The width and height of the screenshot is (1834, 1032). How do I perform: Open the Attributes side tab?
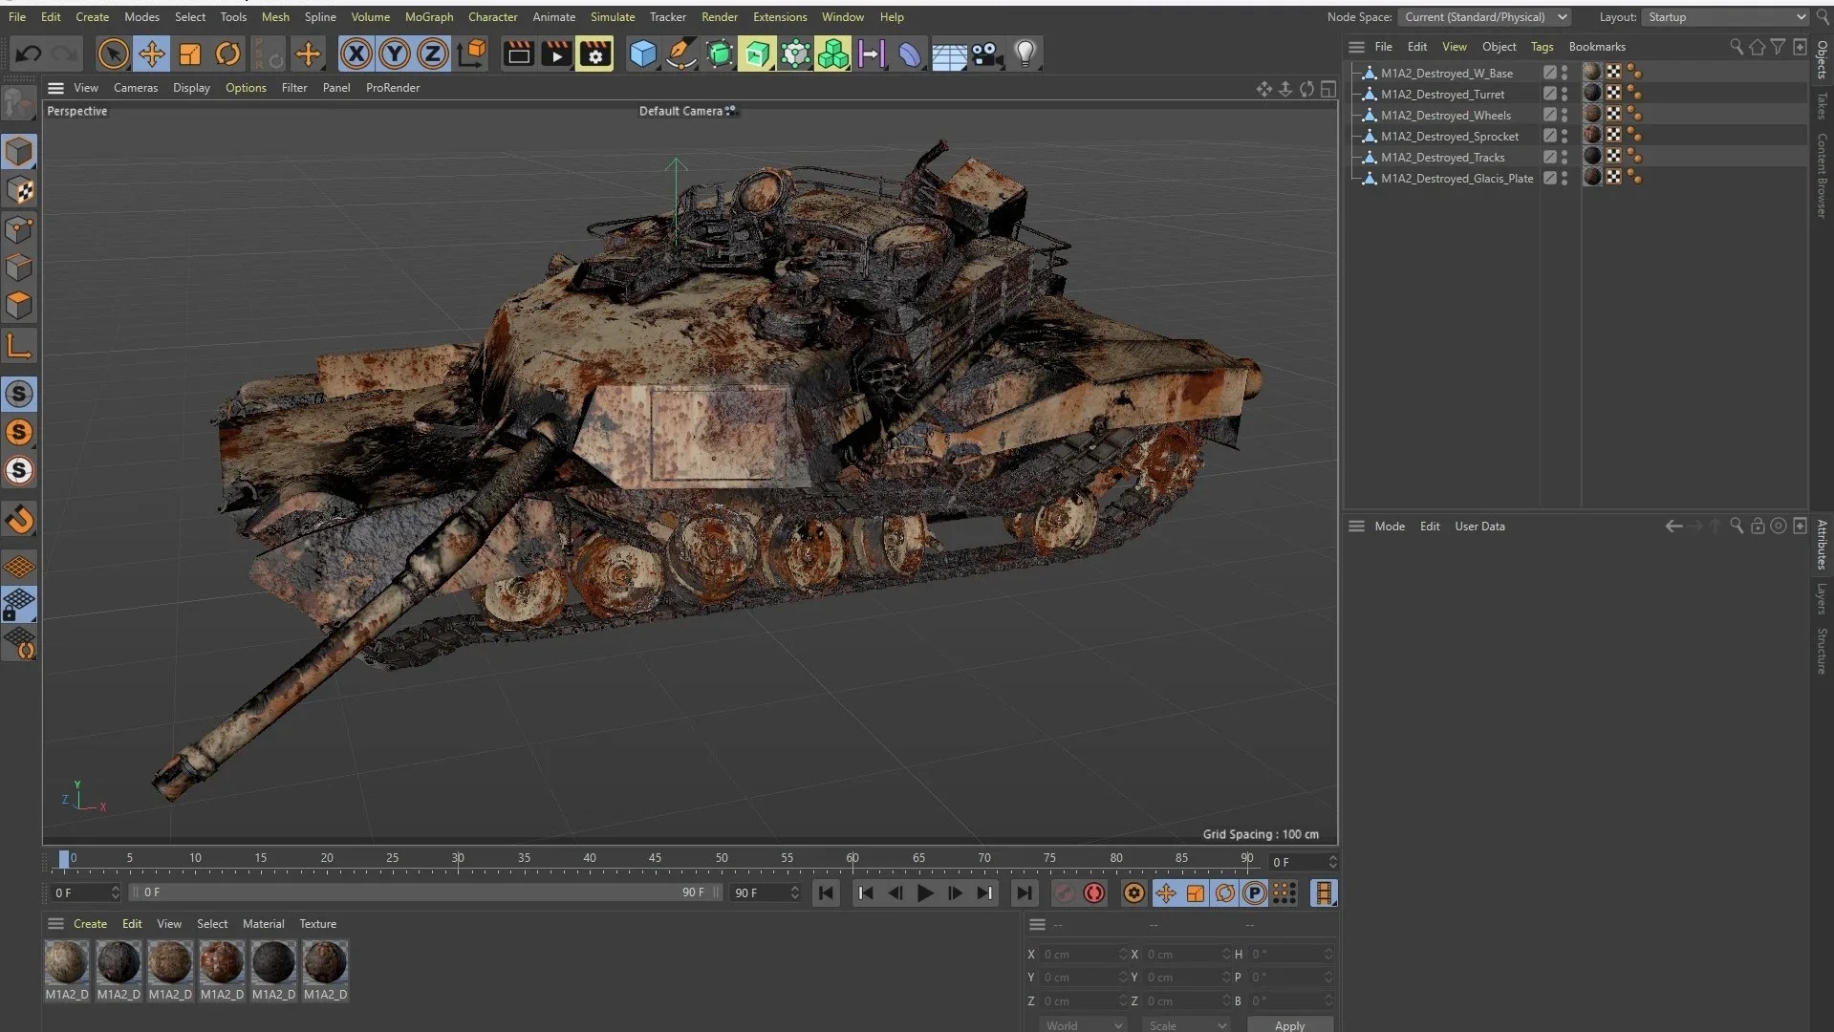point(1822,544)
